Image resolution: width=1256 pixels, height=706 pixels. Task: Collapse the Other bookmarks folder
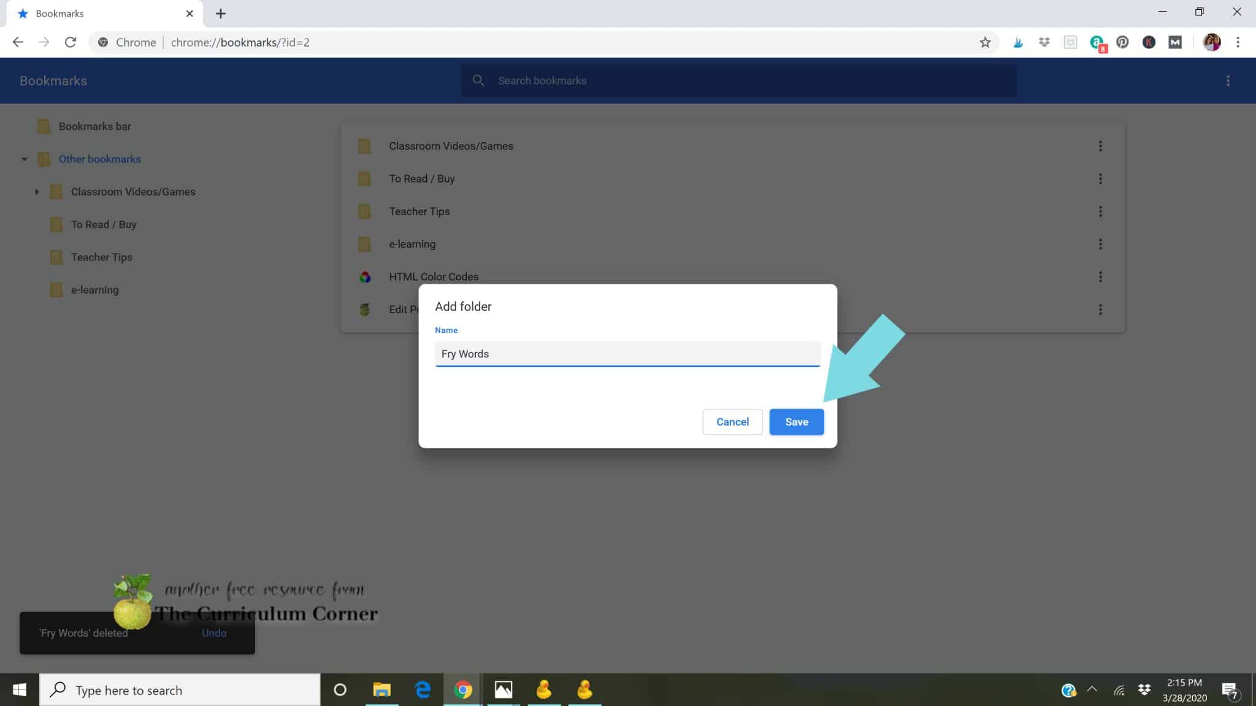tap(25, 159)
